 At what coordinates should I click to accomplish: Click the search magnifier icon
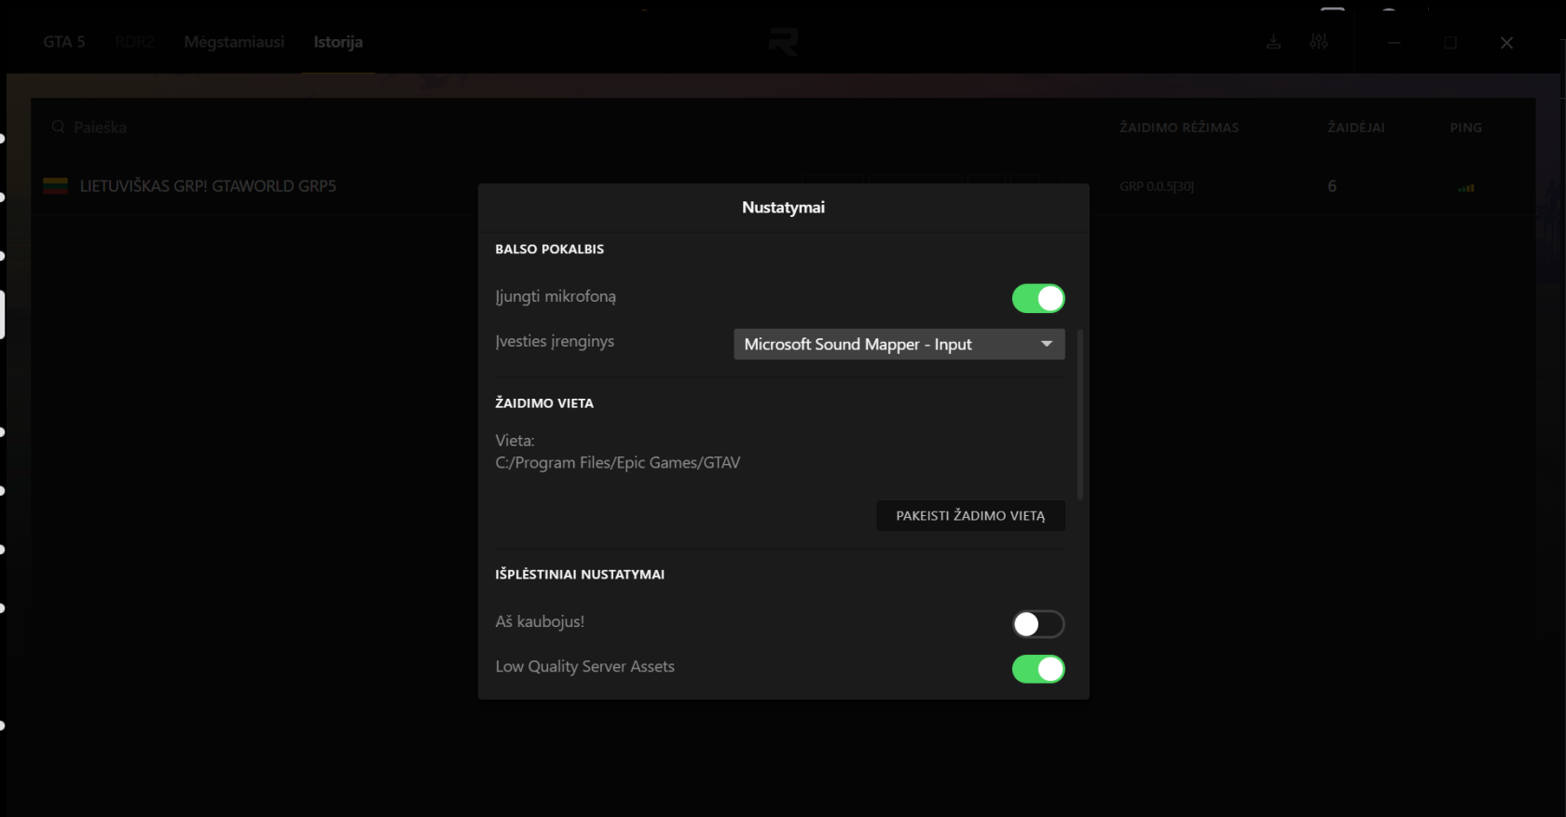58,127
